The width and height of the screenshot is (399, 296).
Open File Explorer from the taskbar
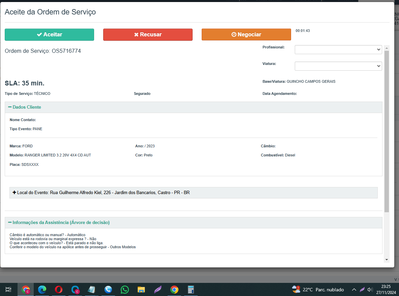coord(141,289)
